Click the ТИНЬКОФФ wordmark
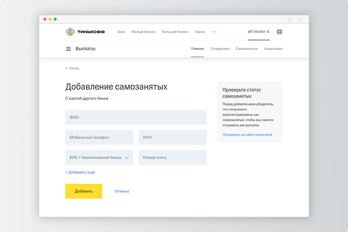Screen dimensions: 348x232 tap(91, 32)
